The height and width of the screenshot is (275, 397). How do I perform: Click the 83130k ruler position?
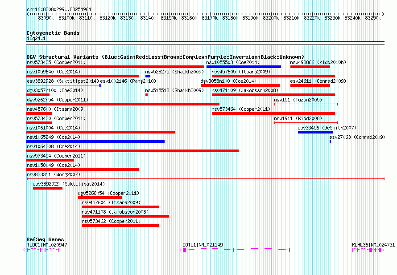pyautogui.click(x=128, y=18)
